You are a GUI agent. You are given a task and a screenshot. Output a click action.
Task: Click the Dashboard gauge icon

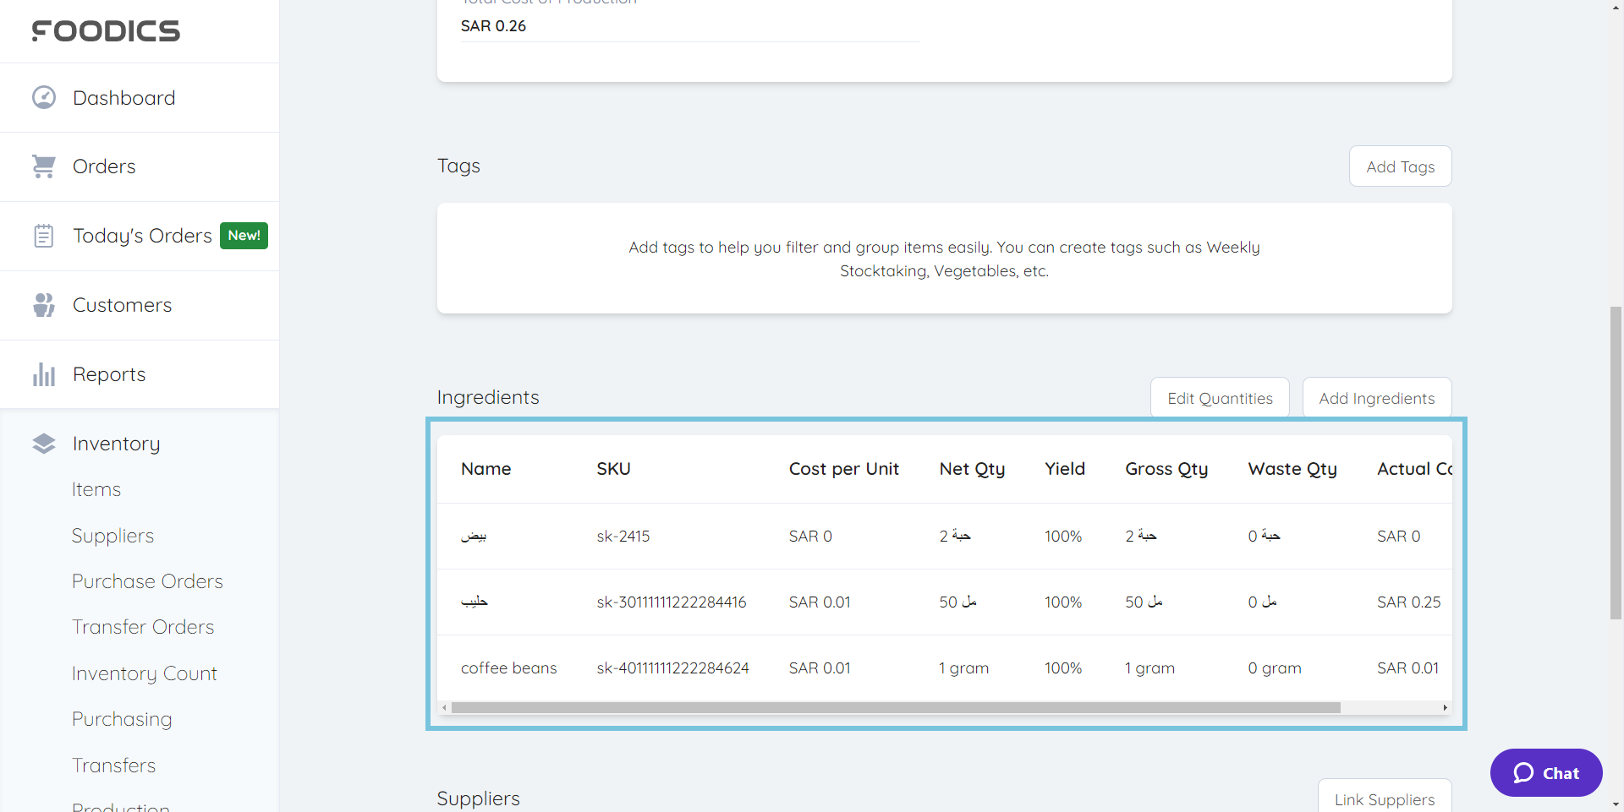(x=44, y=97)
